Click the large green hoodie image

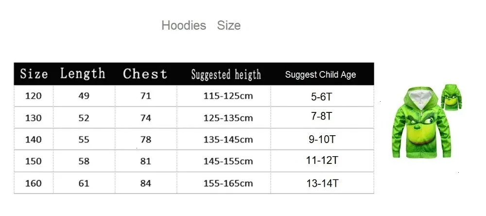421,123
